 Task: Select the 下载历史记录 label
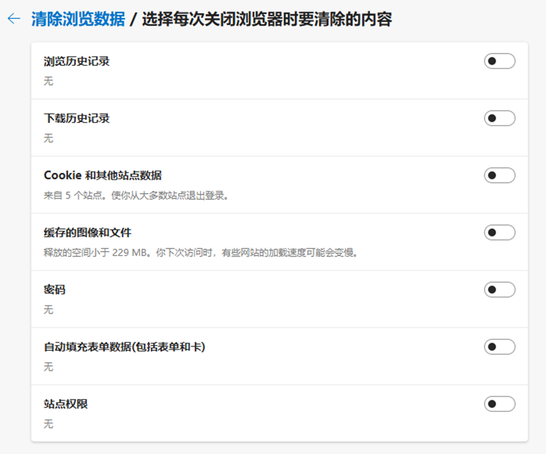click(x=77, y=118)
